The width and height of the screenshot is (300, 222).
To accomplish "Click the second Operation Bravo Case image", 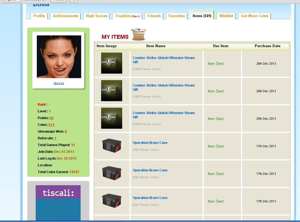I will 112,173.
